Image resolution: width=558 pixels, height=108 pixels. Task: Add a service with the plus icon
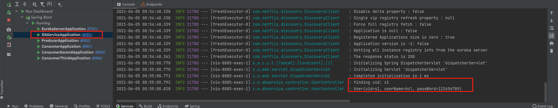60,4
